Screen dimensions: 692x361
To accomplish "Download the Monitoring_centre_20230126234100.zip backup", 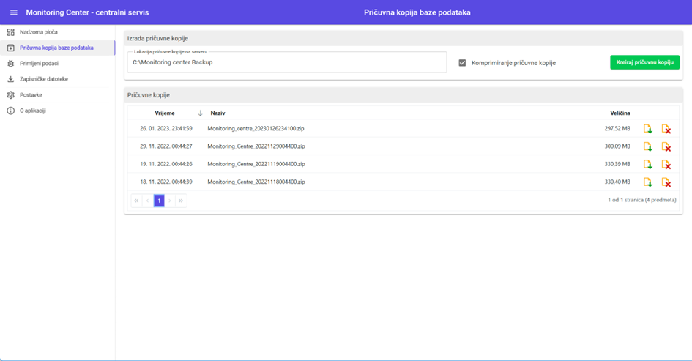I will click(x=647, y=129).
